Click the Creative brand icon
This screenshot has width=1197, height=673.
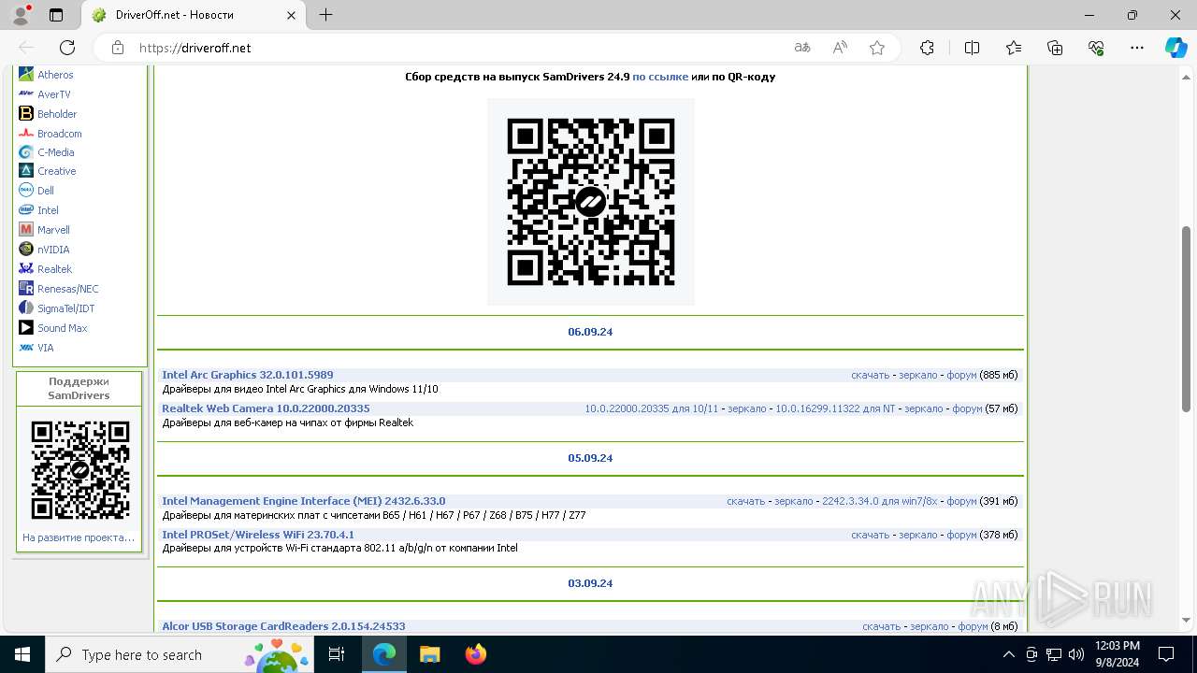[x=26, y=171]
